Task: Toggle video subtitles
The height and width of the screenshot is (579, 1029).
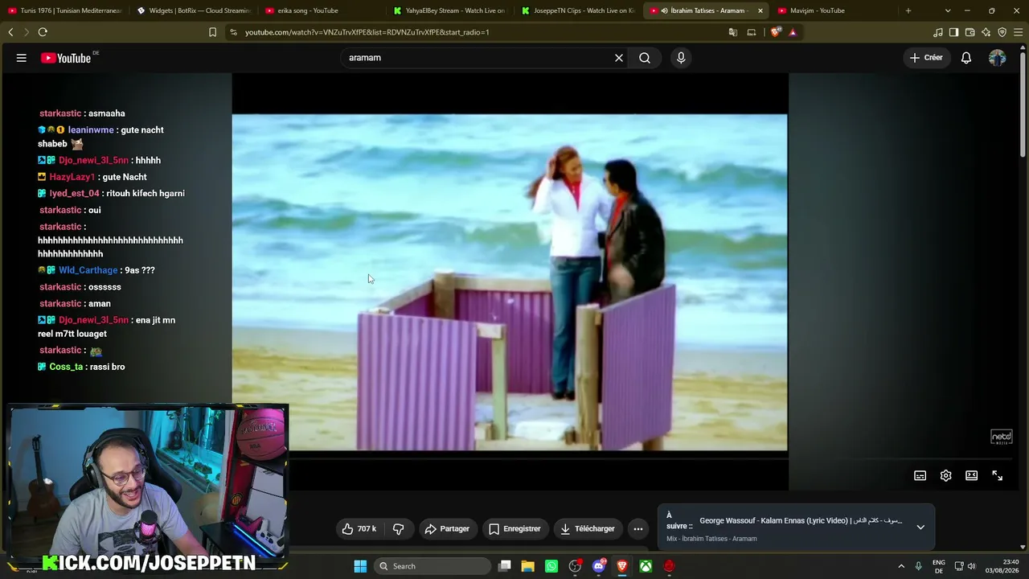Action: [x=920, y=476]
